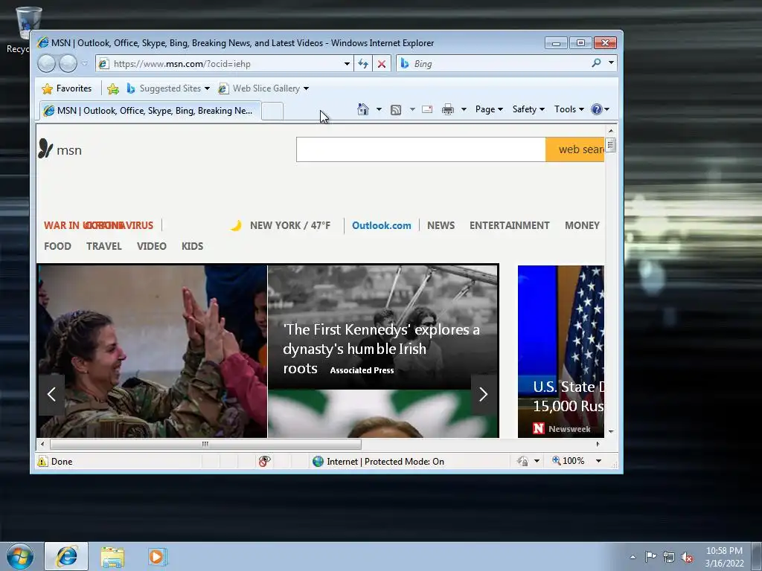Image resolution: width=762 pixels, height=571 pixels.
Task: Open the KIDS navigation link
Action: (193, 246)
